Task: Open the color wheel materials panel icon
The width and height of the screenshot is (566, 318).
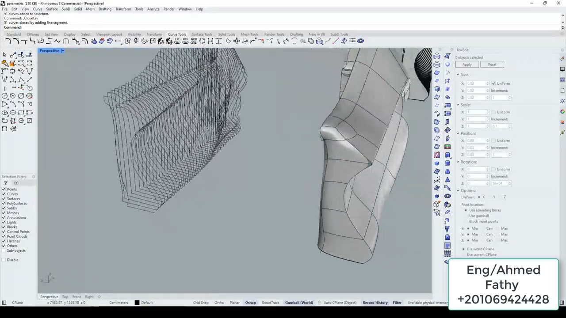Action: (562, 112)
